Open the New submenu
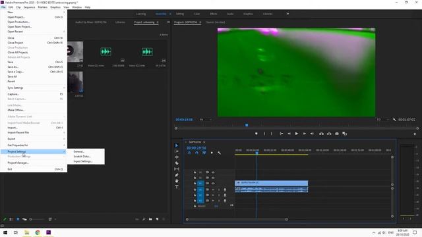This screenshot has height=237, width=422. pos(34,12)
